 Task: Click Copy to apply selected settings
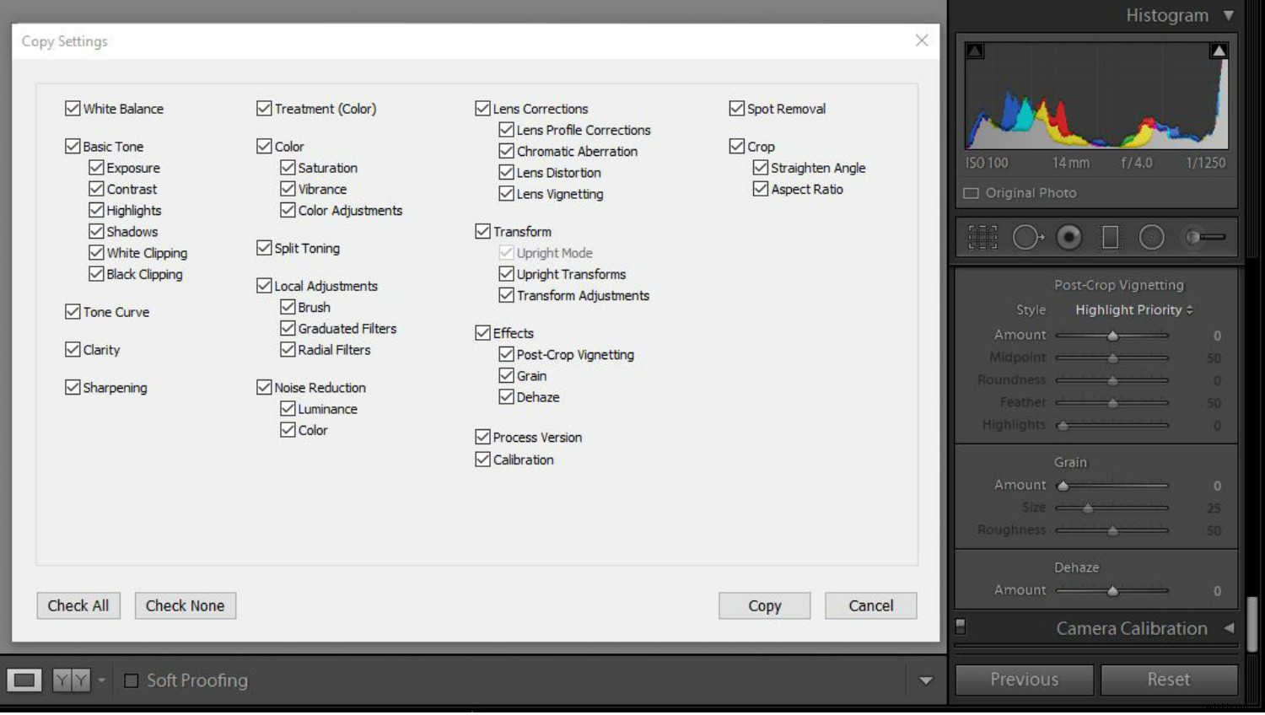pos(763,605)
